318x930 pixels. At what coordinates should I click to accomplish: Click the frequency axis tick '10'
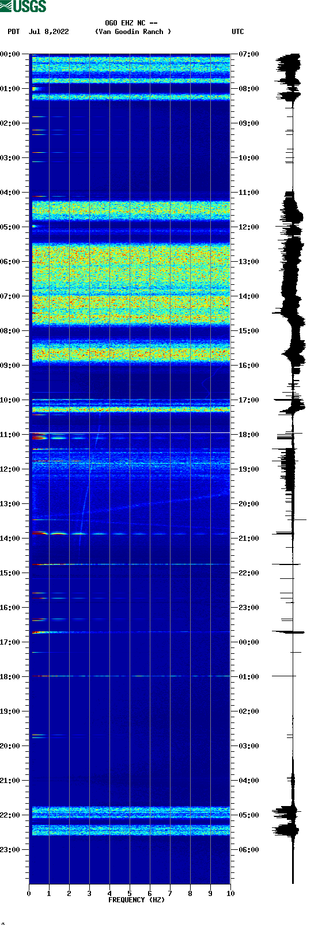(x=230, y=894)
